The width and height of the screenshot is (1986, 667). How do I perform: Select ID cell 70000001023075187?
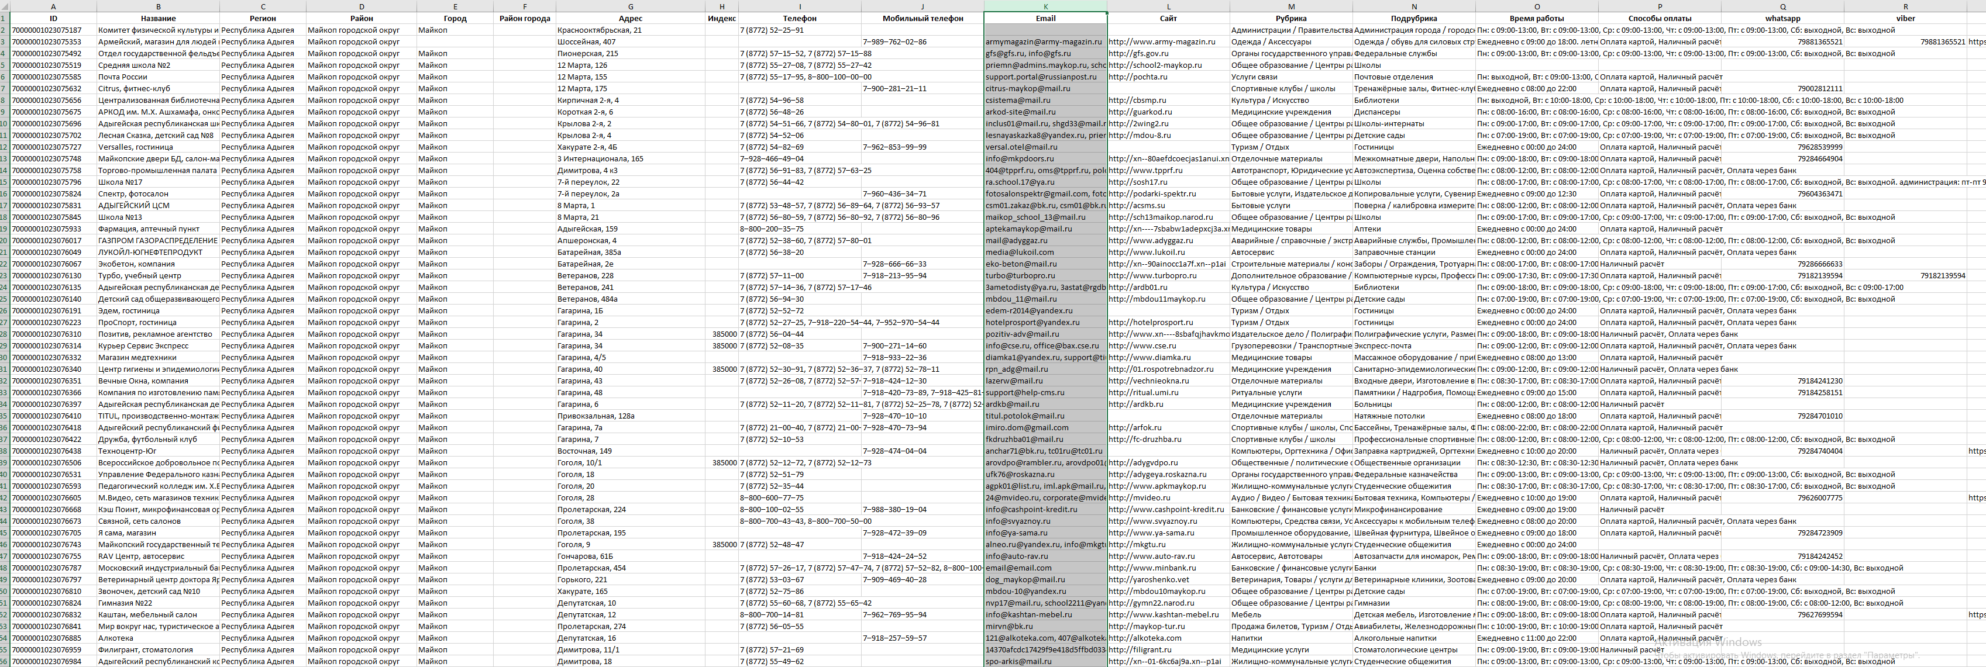tap(53, 30)
